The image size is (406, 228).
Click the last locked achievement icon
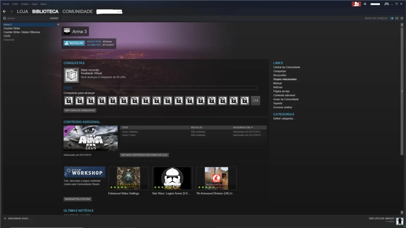click(x=245, y=100)
